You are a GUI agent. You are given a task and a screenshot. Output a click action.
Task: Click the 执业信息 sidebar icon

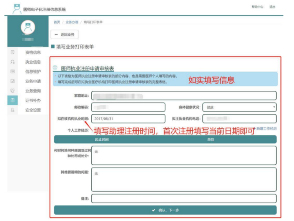[12, 62]
